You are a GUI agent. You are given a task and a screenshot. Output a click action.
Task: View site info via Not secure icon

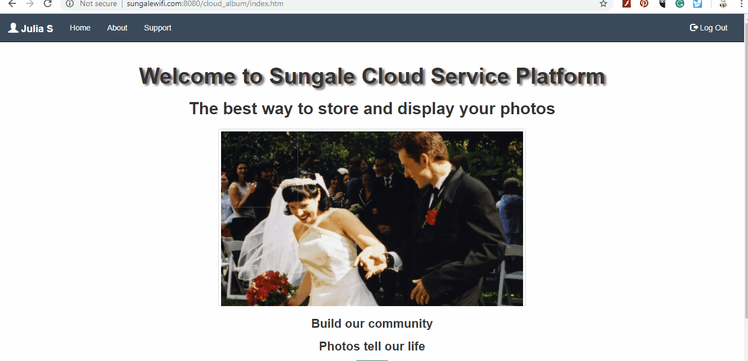[70, 4]
